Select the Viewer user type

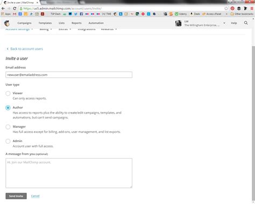click(8, 93)
